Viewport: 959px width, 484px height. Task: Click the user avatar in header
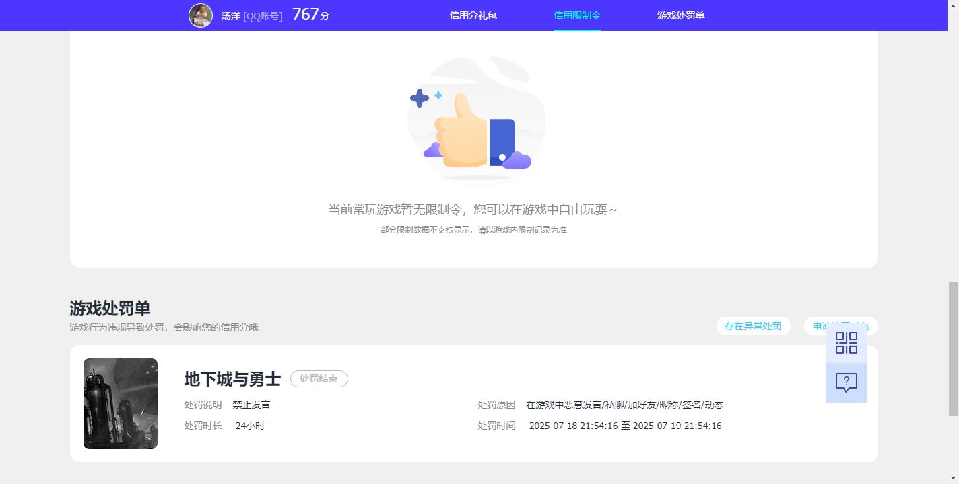(x=201, y=15)
